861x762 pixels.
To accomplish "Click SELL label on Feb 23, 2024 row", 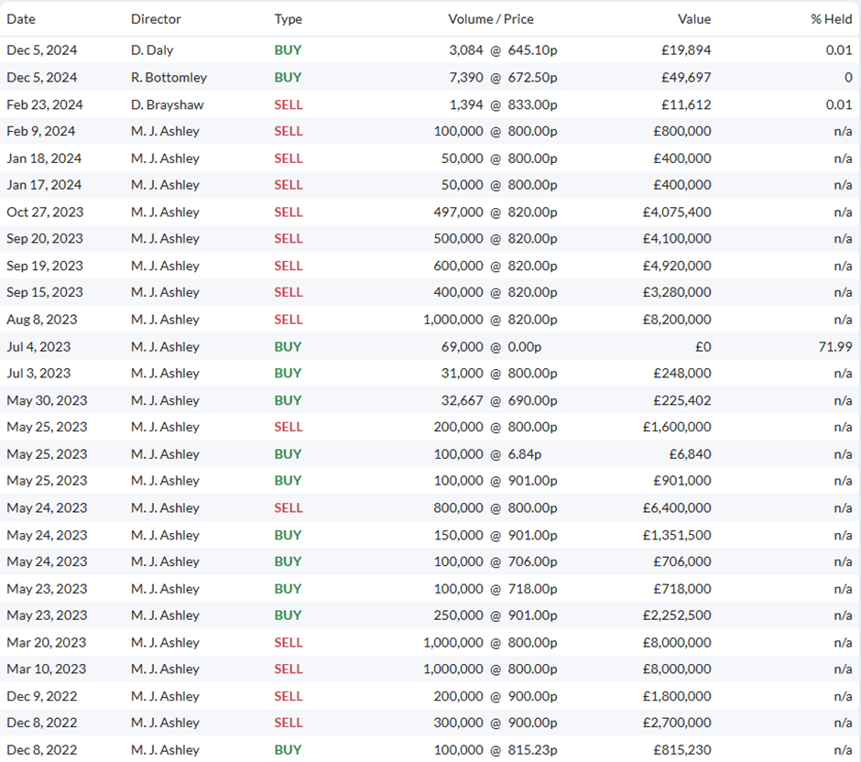I will [289, 104].
